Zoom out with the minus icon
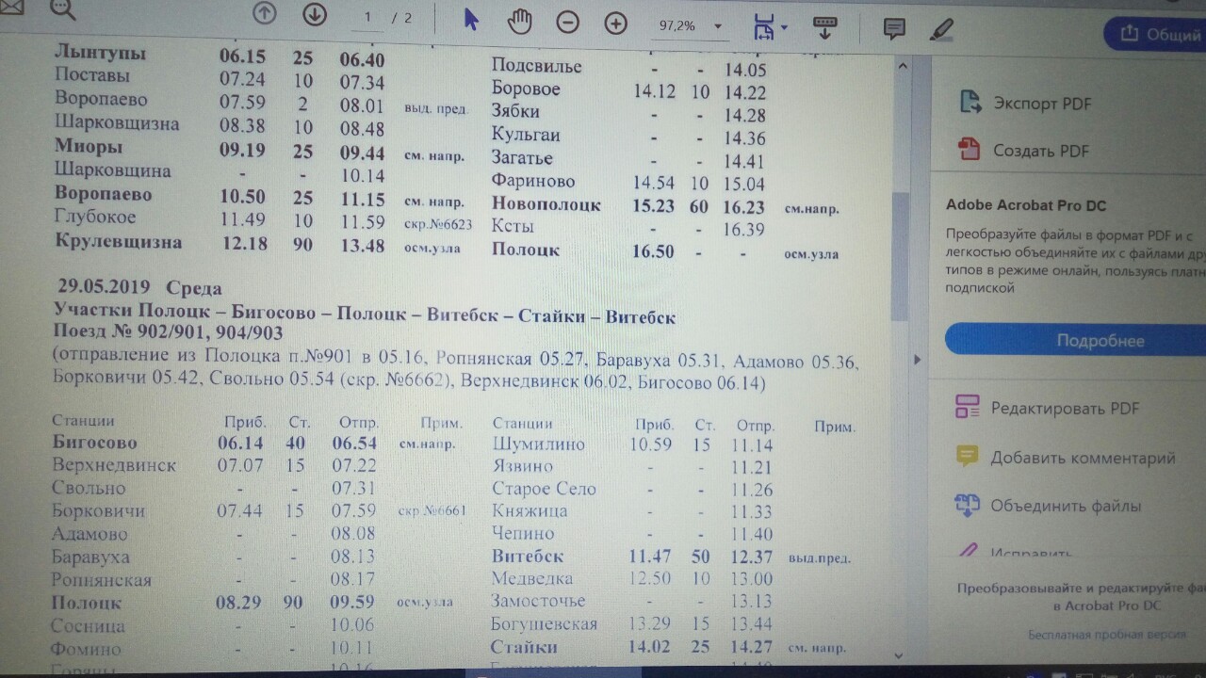Screen dimensions: 1206x678 pyautogui.click(x=567, y=23)
